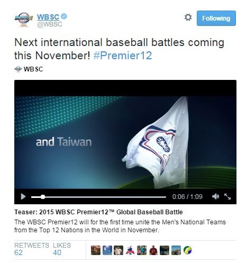
Task: Click the WBSC profile avatar logo
Action: click(24, 20)
